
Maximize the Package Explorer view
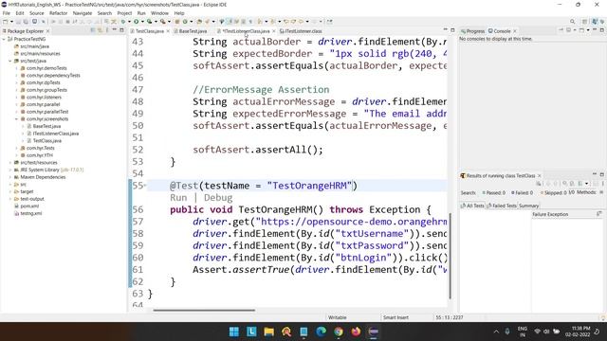click(x=121, y=30)
